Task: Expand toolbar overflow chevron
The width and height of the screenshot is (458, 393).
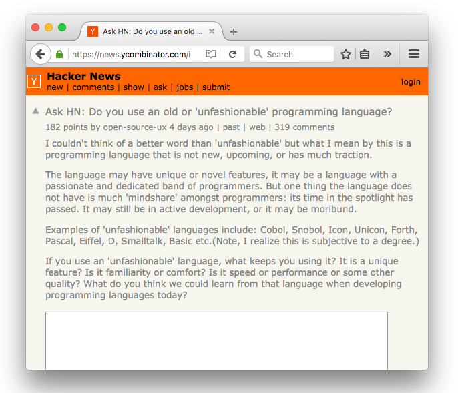Action: (x=387, y=54)
